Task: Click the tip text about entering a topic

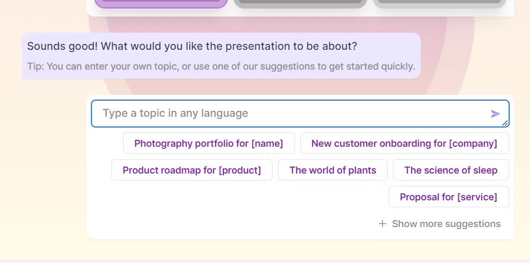Action: pyautogui.click(x=221, y=66)
